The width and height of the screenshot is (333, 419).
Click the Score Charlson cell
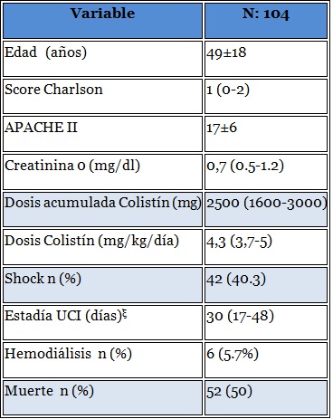pos(102,96)
